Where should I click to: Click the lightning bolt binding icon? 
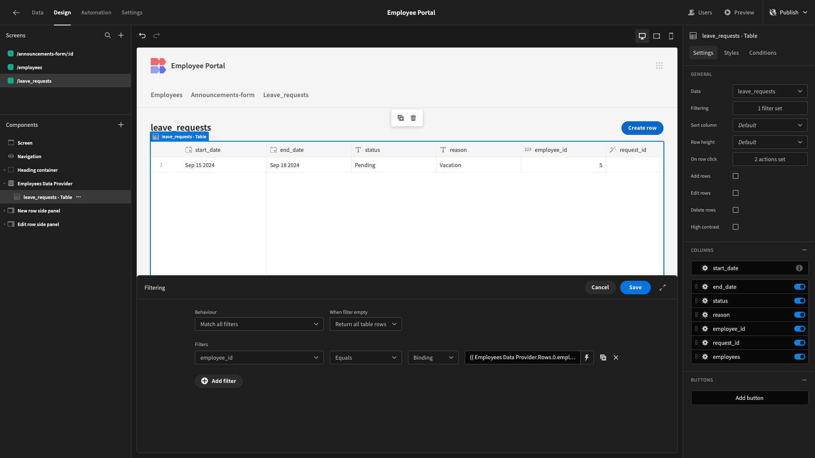[587, 357]
